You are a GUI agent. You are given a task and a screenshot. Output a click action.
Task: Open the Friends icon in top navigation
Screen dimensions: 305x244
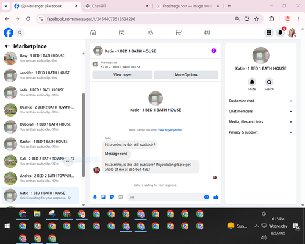coord(150,32)
